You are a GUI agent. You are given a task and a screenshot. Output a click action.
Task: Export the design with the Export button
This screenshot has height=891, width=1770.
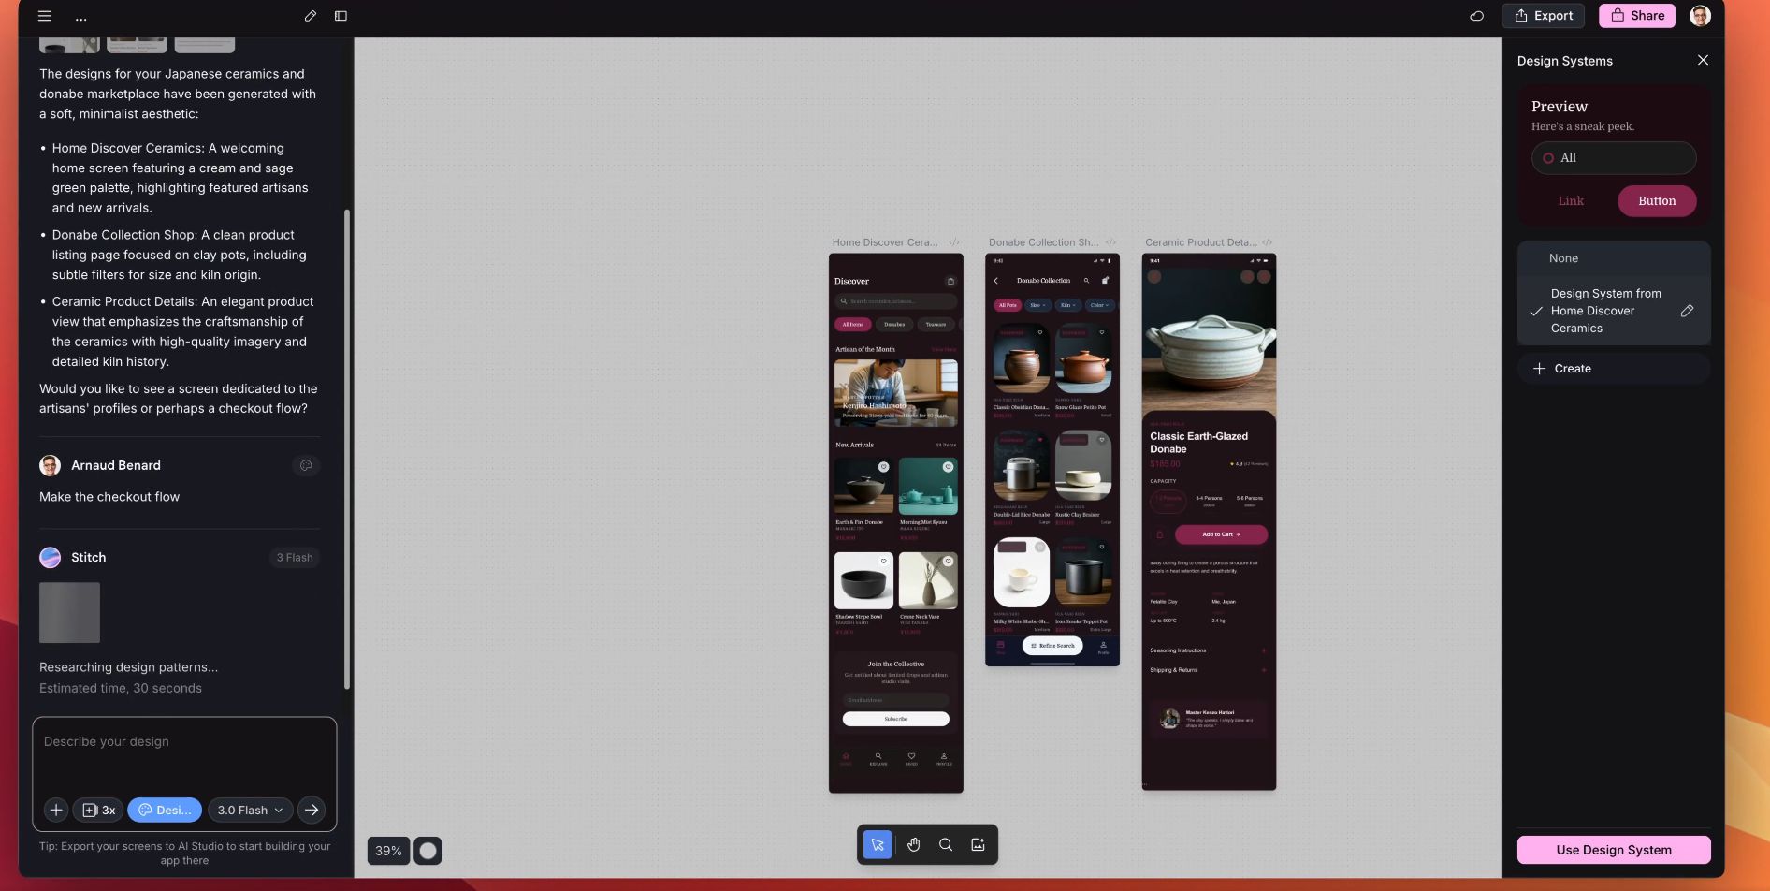[x=1544, y=16]
